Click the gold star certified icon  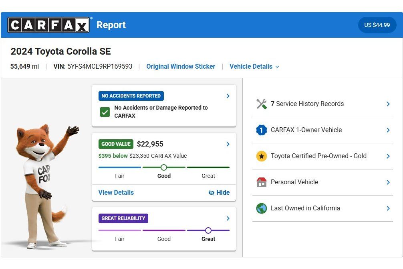(261, 156)
